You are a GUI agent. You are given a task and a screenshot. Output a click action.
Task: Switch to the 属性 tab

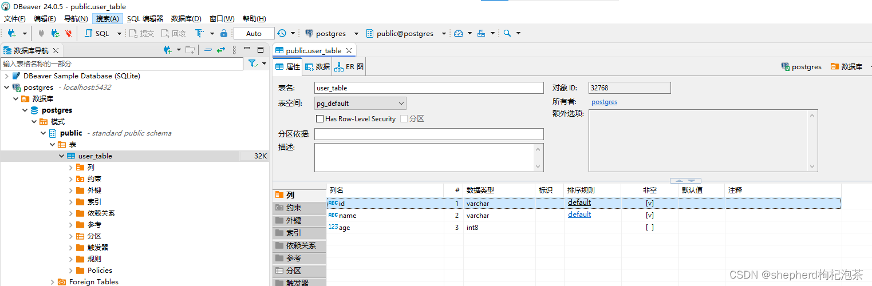click(x=287, y=67)
